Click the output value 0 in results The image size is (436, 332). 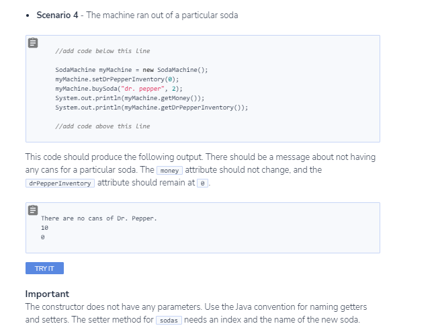point(42,237)
